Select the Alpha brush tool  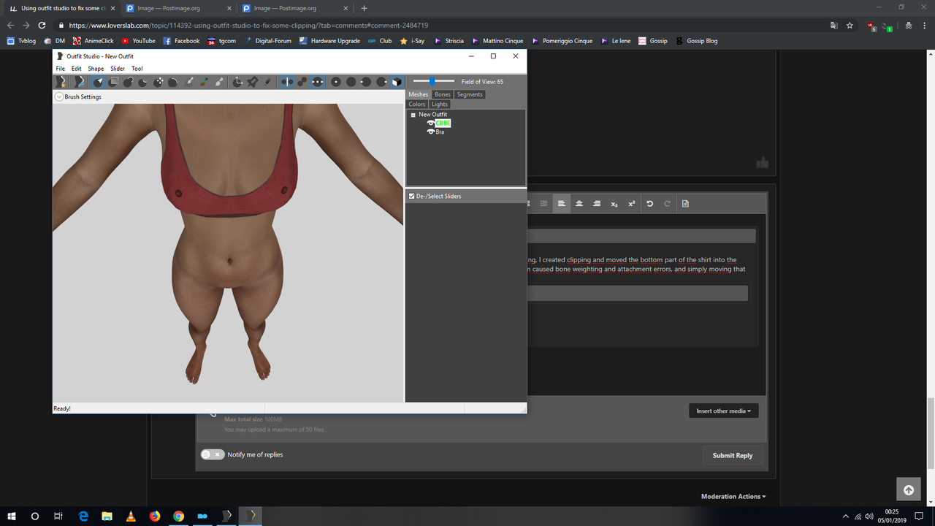click(x=219, y=82)
